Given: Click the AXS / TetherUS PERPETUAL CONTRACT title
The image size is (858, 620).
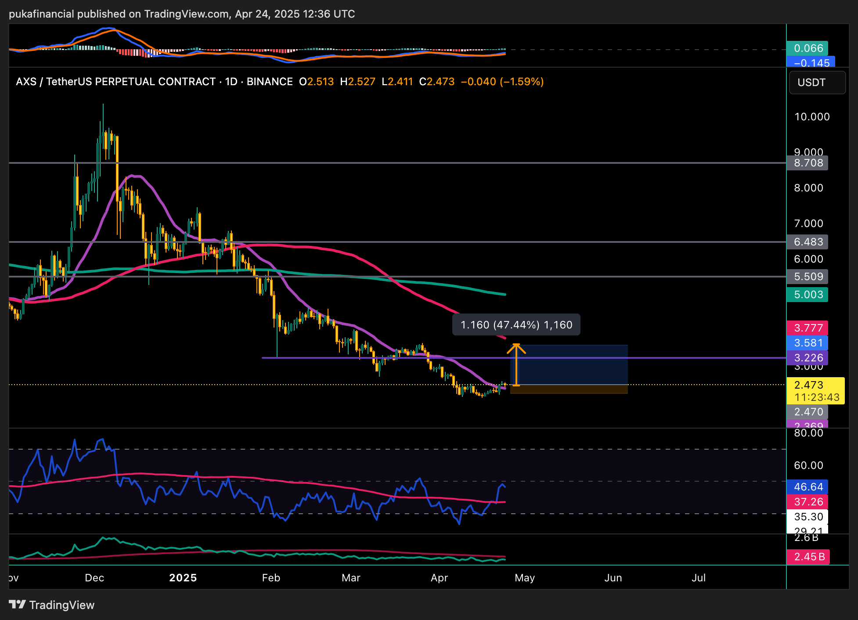Looking at the screenshot, I should tap(115, 82).
